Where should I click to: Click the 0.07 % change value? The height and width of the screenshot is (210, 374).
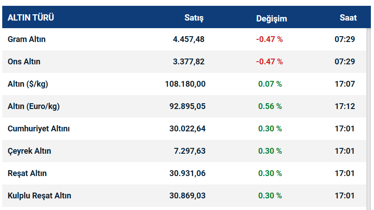tap(270, 84)
